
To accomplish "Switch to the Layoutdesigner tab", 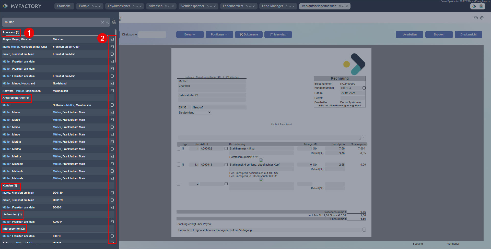I will point(119,6).
